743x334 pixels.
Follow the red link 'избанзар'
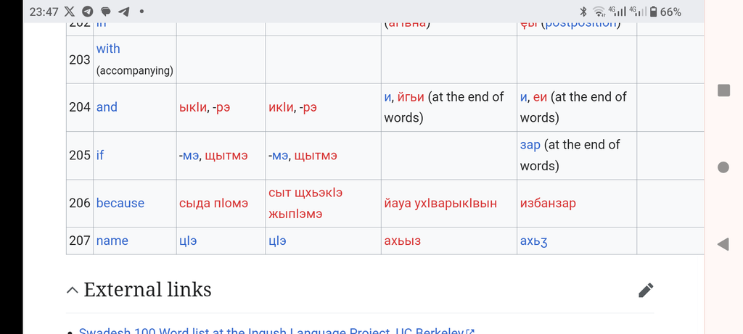549,204
